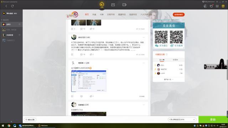228x128 pixels.
Task: Open the dark thumbnail in the bottom post
Action: [x=89, y=114]
